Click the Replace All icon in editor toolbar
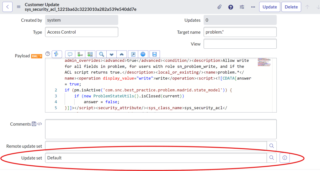Screen dimensions: 320x171 click(90, 54)
